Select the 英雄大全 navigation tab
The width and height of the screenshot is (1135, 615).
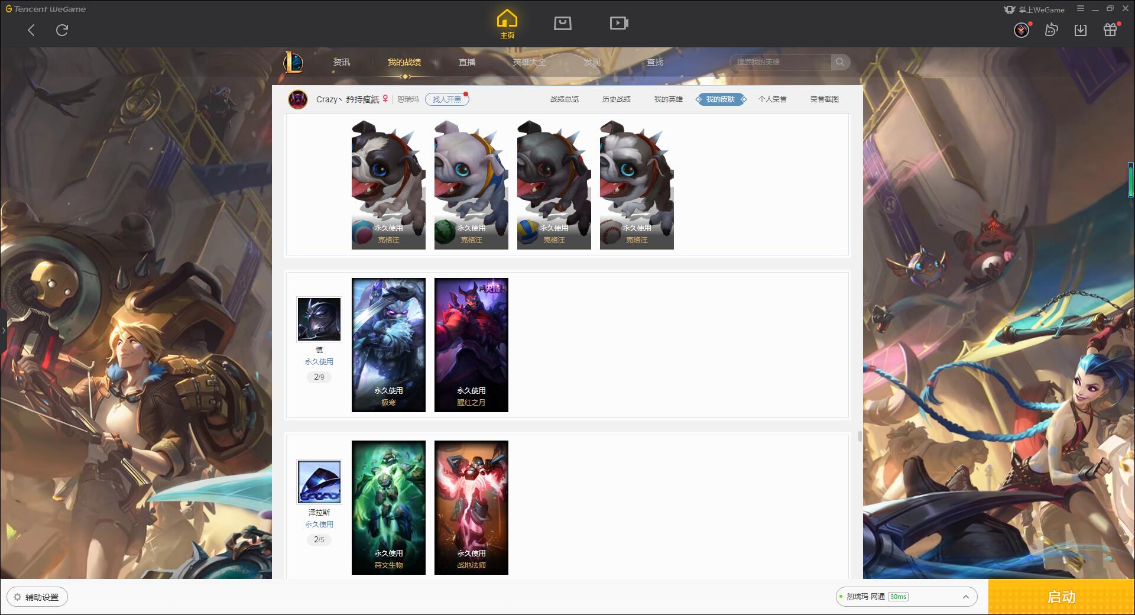[x=530, y=62]
